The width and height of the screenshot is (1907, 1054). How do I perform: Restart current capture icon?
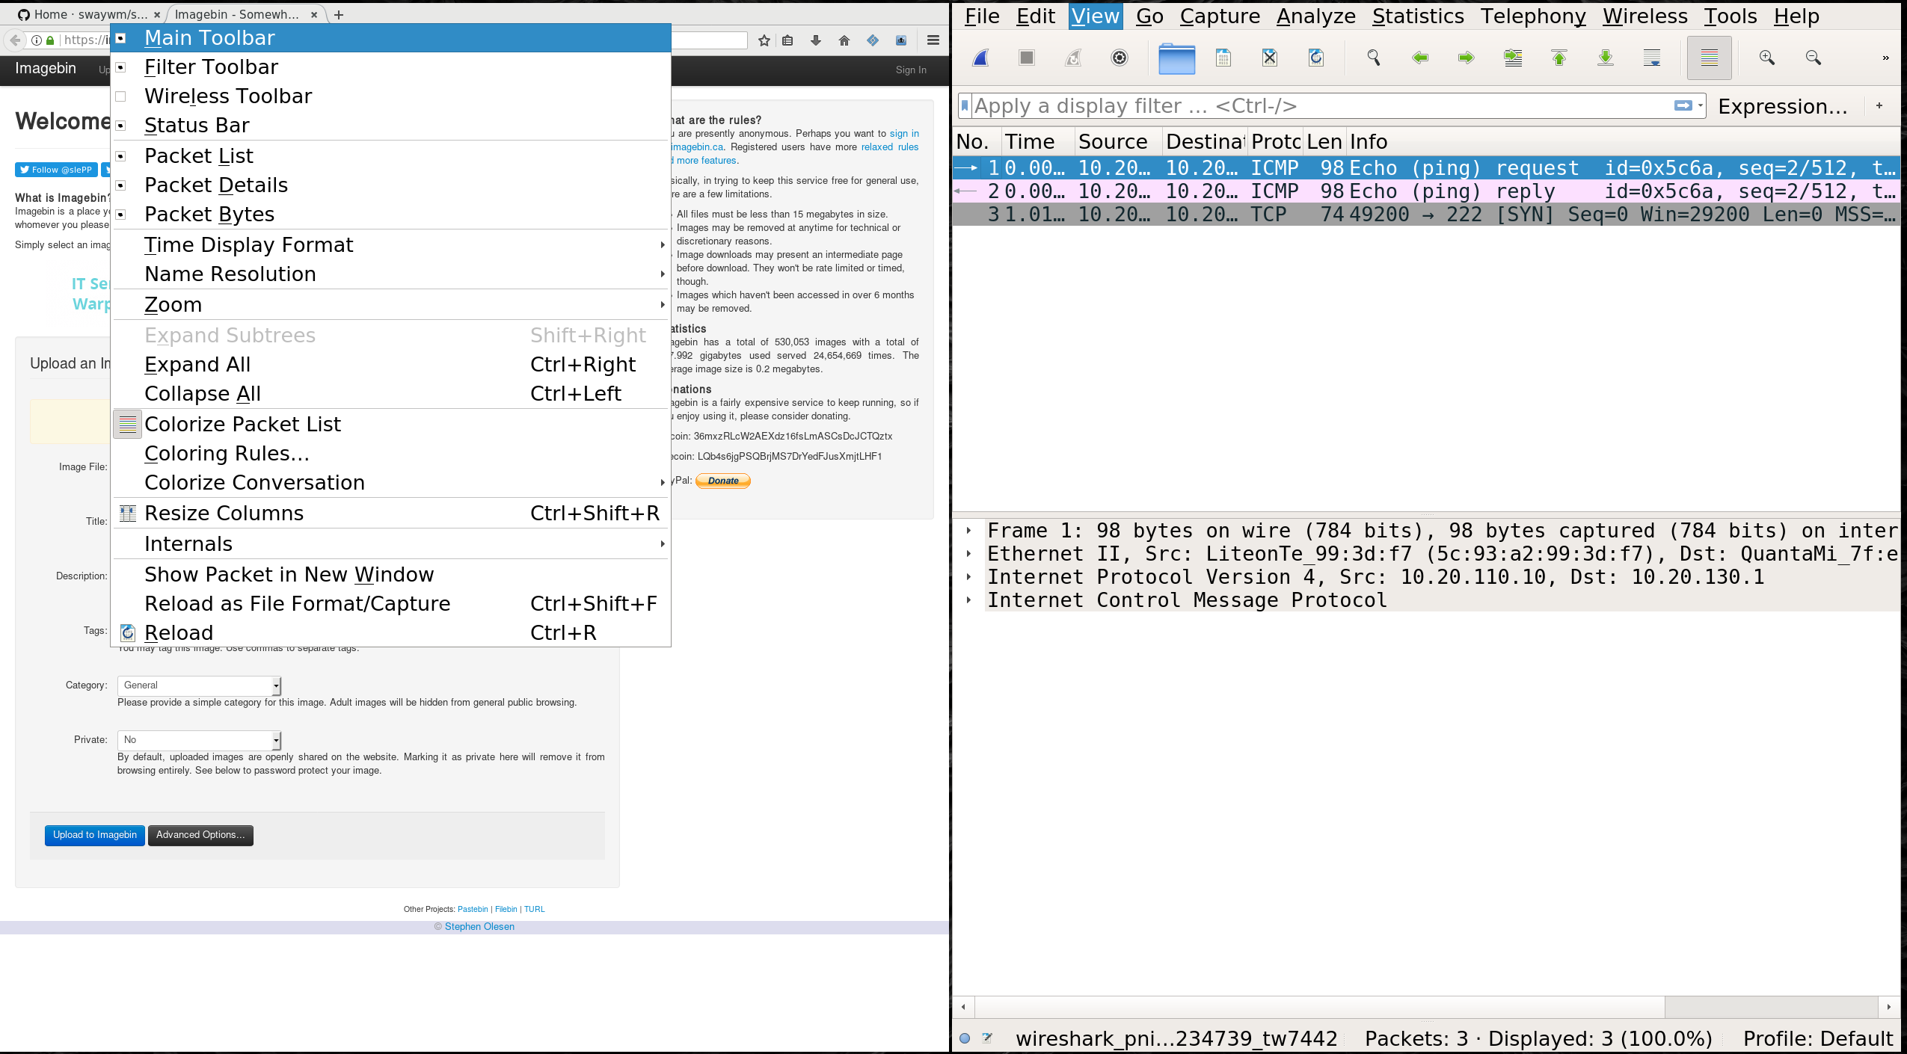coord(1073,58)
